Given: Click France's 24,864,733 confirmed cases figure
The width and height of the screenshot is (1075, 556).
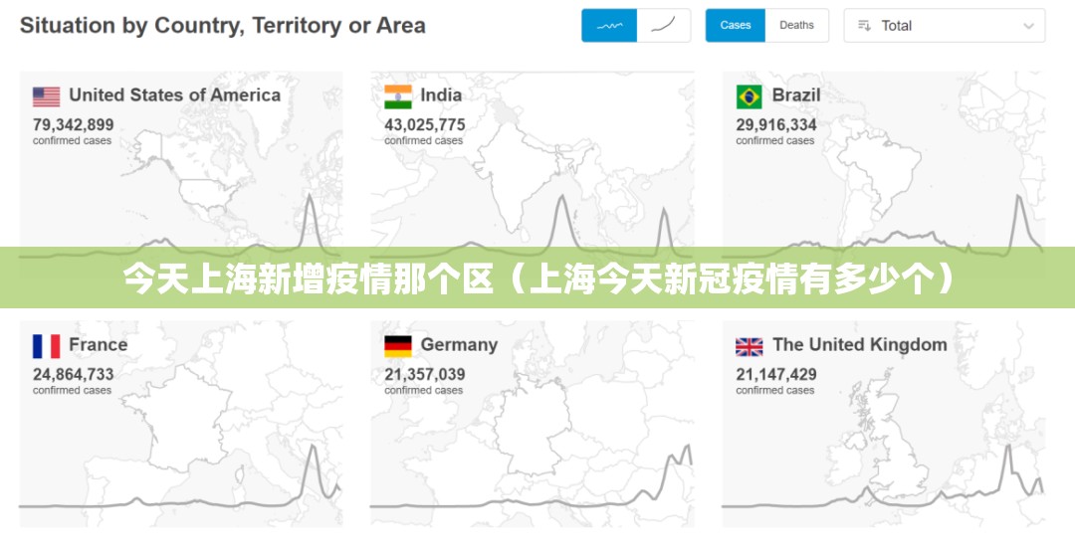Looking at the screenshot, I should tap(74, 375).
